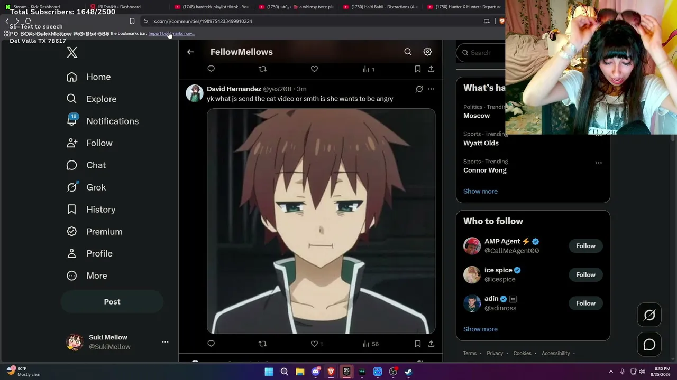Open Steam from the taskbar
Screen dimensions: 677x380
click(x=408, y=372)
